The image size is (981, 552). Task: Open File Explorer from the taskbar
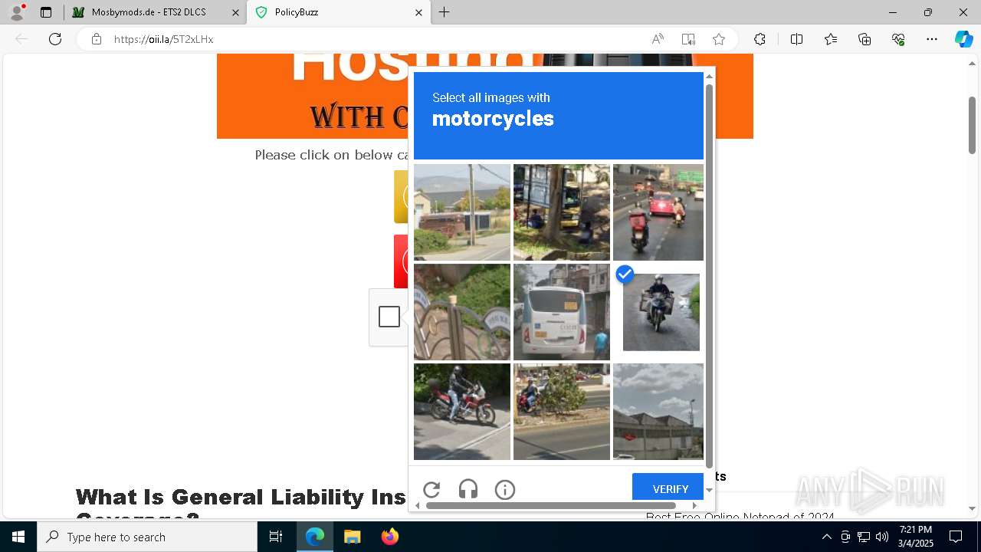[x=352, y=537]
